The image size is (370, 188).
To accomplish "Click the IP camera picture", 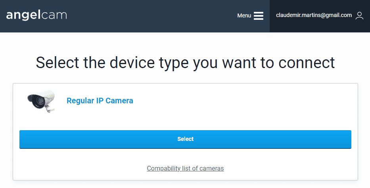I will [41, 101].
